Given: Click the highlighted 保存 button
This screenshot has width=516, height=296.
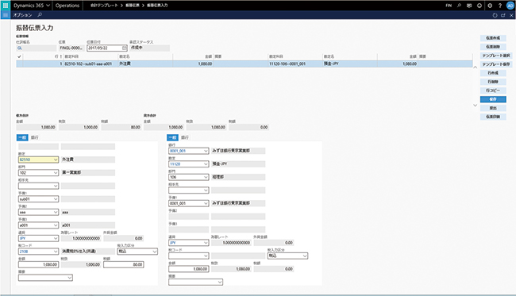Looking at the screenshot, I should pos(493,99).
